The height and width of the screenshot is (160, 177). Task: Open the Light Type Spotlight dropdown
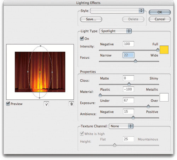(115, 31)
